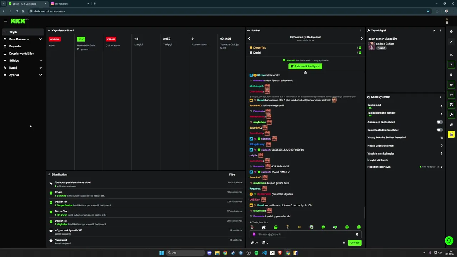Send the message with Gönder
The image size is (457, 257).
(355, 243)
